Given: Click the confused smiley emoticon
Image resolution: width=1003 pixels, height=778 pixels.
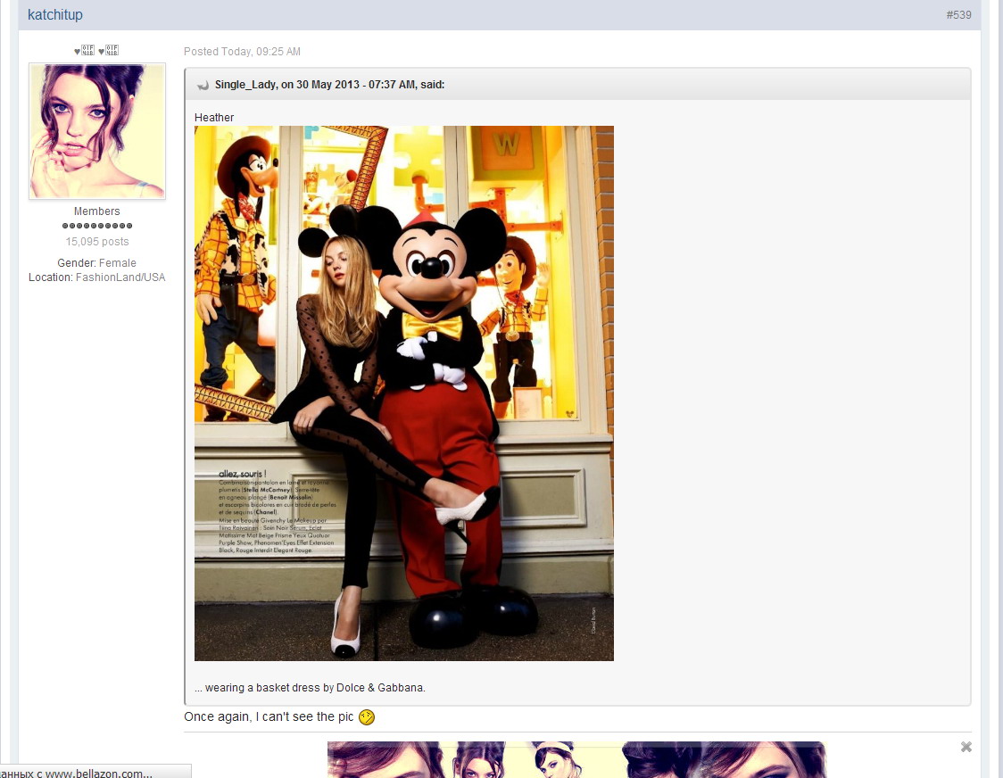Looking at the screenshot, I should (x=367, y=717).
